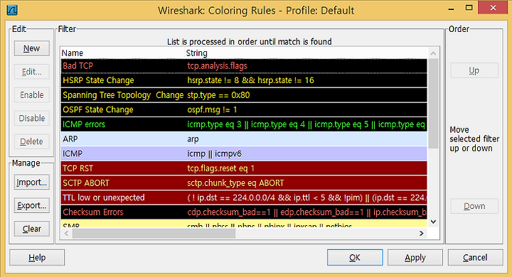Move selected filter Down
Viewport: 512px width, 277px height.
pos(474,206)
